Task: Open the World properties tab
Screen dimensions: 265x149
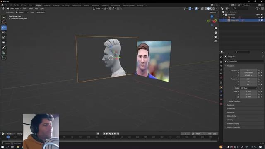Action: tap(221, 77)
